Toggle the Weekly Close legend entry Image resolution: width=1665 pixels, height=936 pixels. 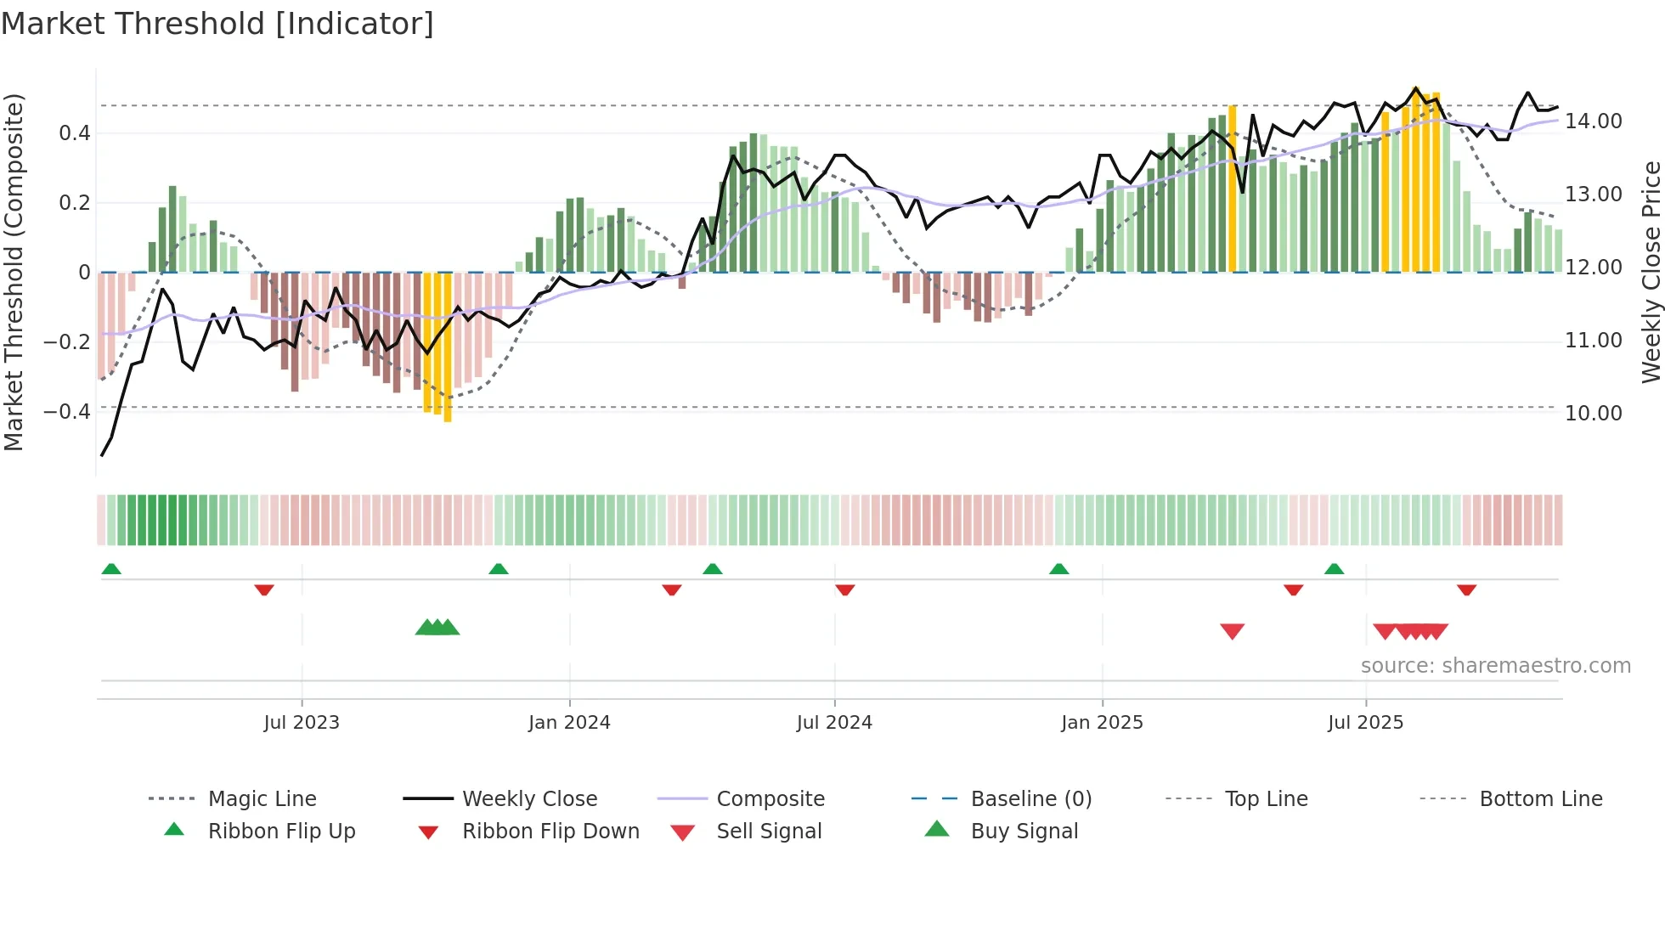[529, 799]
